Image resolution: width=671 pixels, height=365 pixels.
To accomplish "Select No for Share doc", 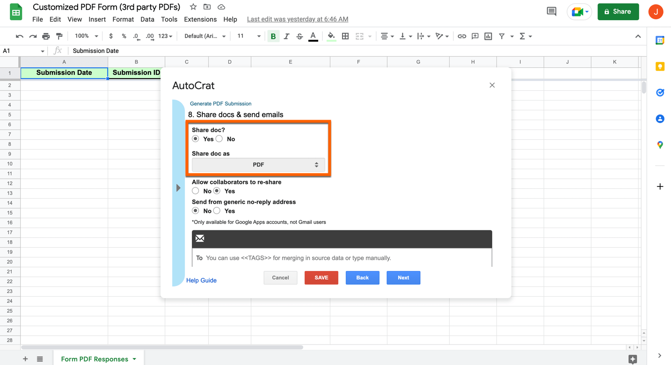I will [219, 139].
